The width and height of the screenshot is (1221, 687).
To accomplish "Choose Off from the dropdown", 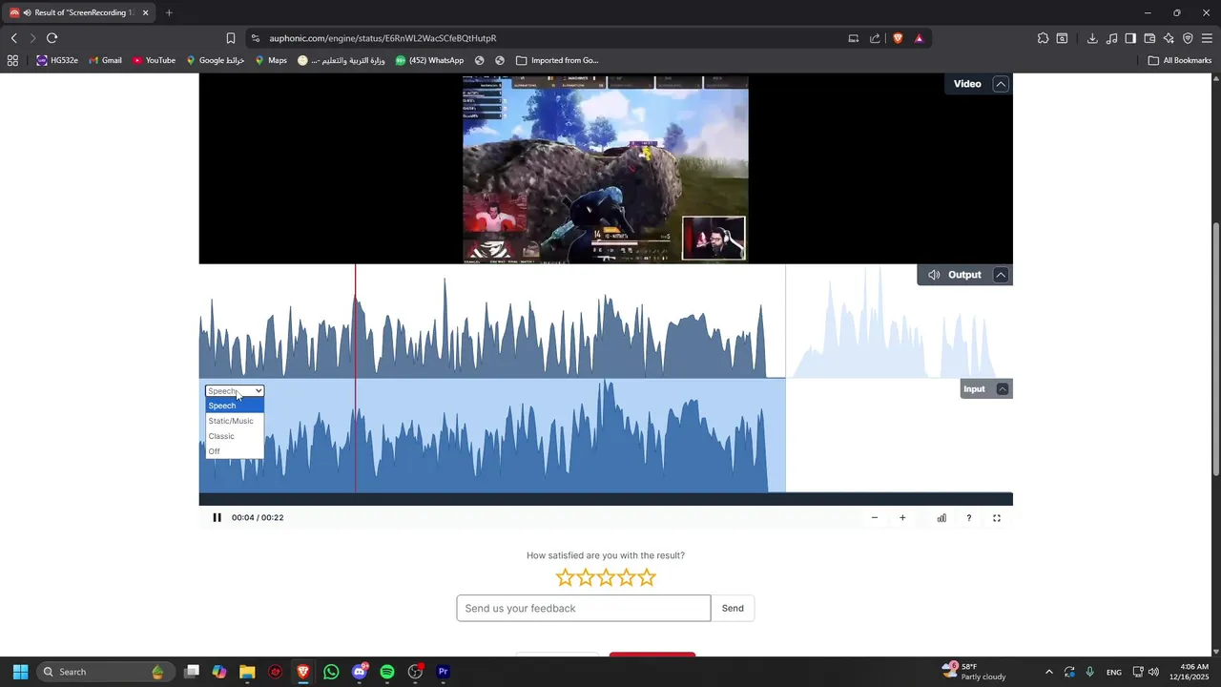I will pyautogui.click(x=235, y=451).
